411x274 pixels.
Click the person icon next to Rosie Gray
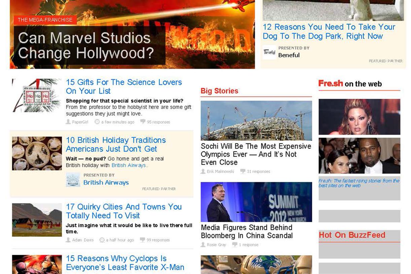tap(203, 245)
